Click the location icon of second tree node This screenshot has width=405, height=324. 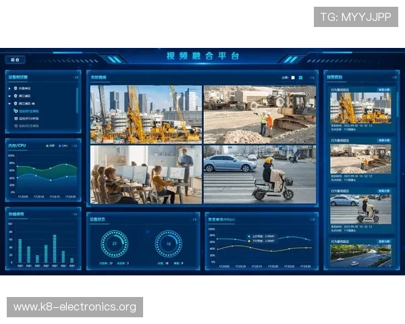[x=16, y=96]
